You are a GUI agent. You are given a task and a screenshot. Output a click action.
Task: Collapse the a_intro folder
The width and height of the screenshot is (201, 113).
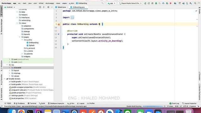pos(22,40)
